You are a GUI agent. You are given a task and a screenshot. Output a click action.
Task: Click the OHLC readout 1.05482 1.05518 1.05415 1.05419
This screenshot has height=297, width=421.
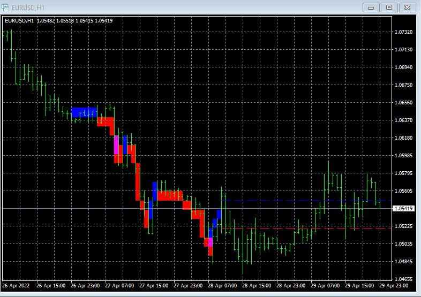click(x=74, y=21)
